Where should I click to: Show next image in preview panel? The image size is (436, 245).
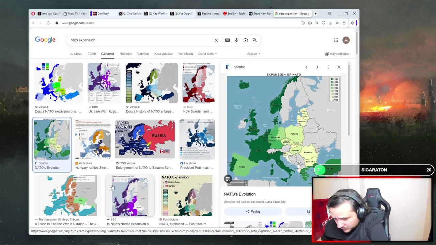coord(317,67)
